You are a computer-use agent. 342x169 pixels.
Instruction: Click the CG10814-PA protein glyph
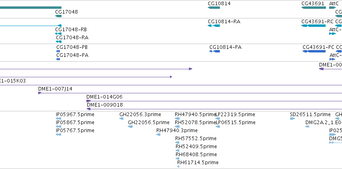pos(215,51)
